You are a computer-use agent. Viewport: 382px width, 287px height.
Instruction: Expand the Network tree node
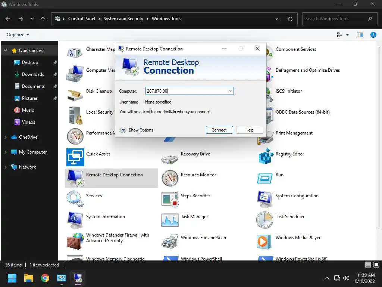[5, 167]
